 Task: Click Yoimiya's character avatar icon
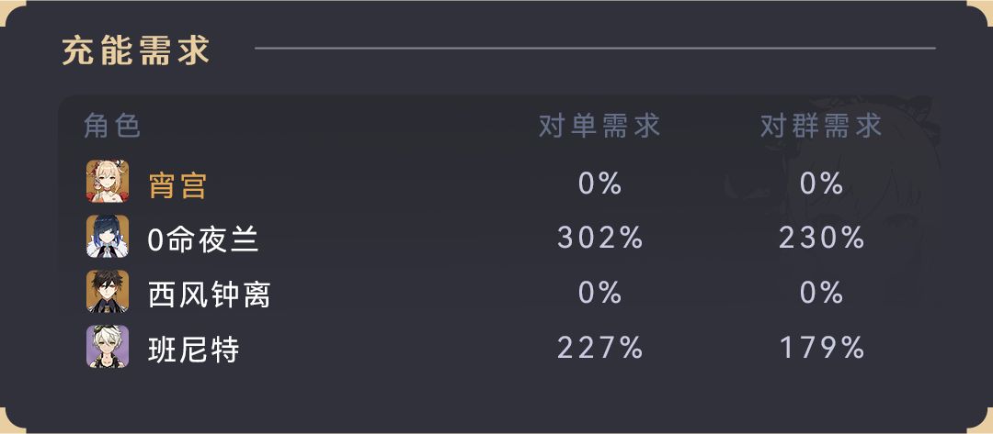[108, 183]
